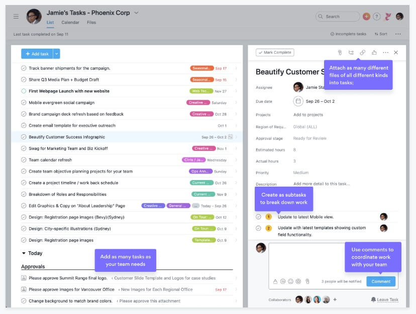Click the Seasonal tag on Track banner shipments
The width and height of the screenshot is (416, 314).
point(202,68)
